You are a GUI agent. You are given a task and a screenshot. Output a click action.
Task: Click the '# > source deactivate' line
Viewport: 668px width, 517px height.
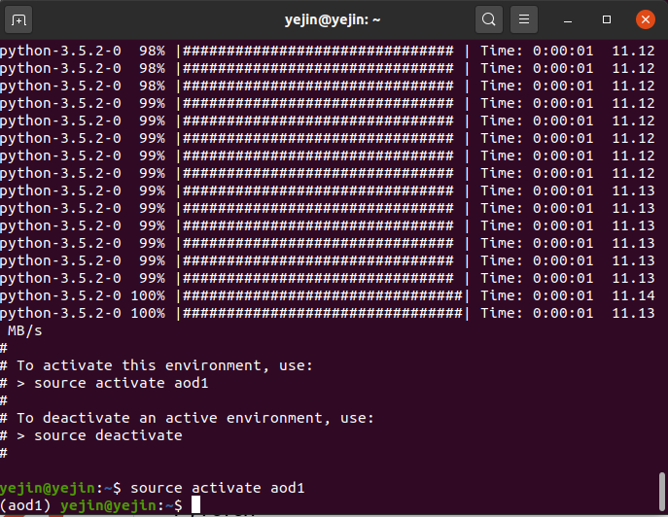point(91,435)
